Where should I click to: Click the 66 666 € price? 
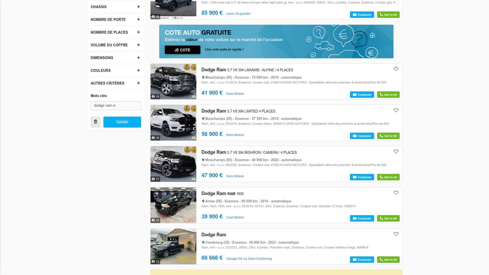click(x=212, y=257)
